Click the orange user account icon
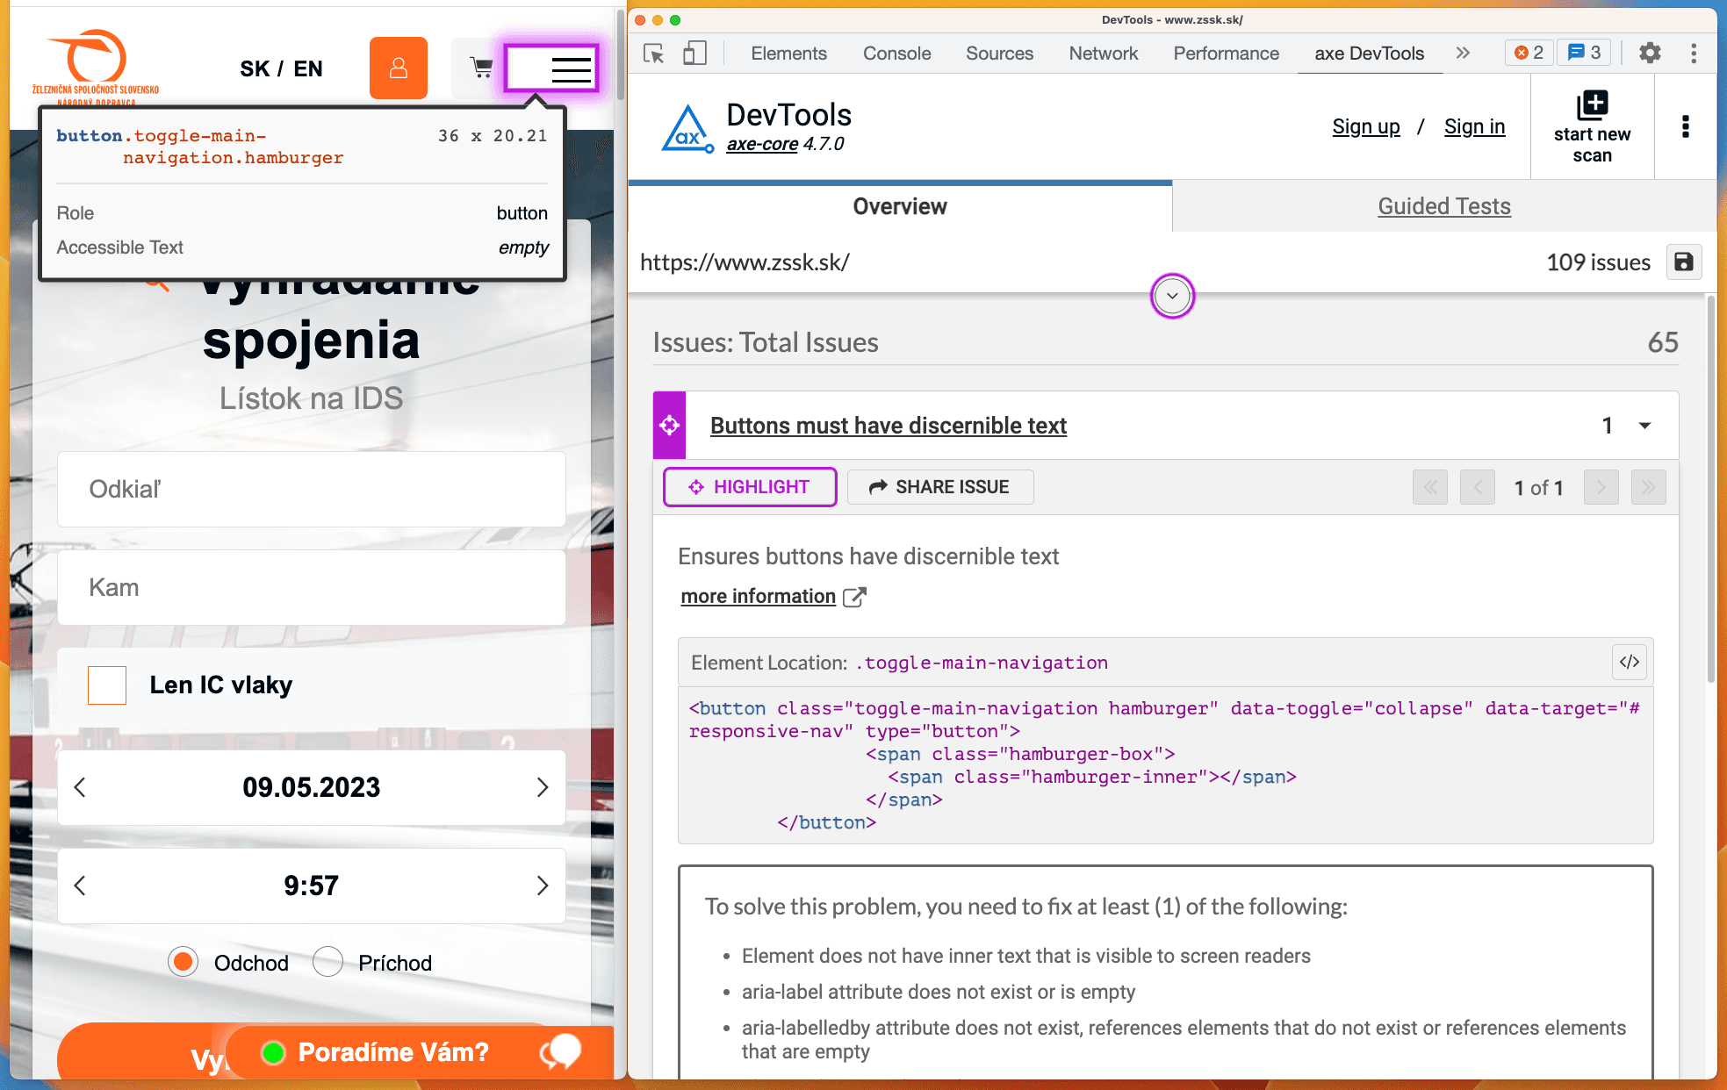The image size is (1727, 1090). click(x=398, y=68)
